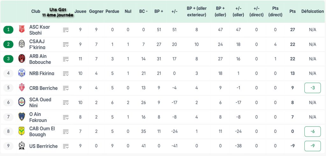This screenshot has height=156, width=326.
Task: Click the CSAAJ F'kirina club logo
Action: coord(22,44)
